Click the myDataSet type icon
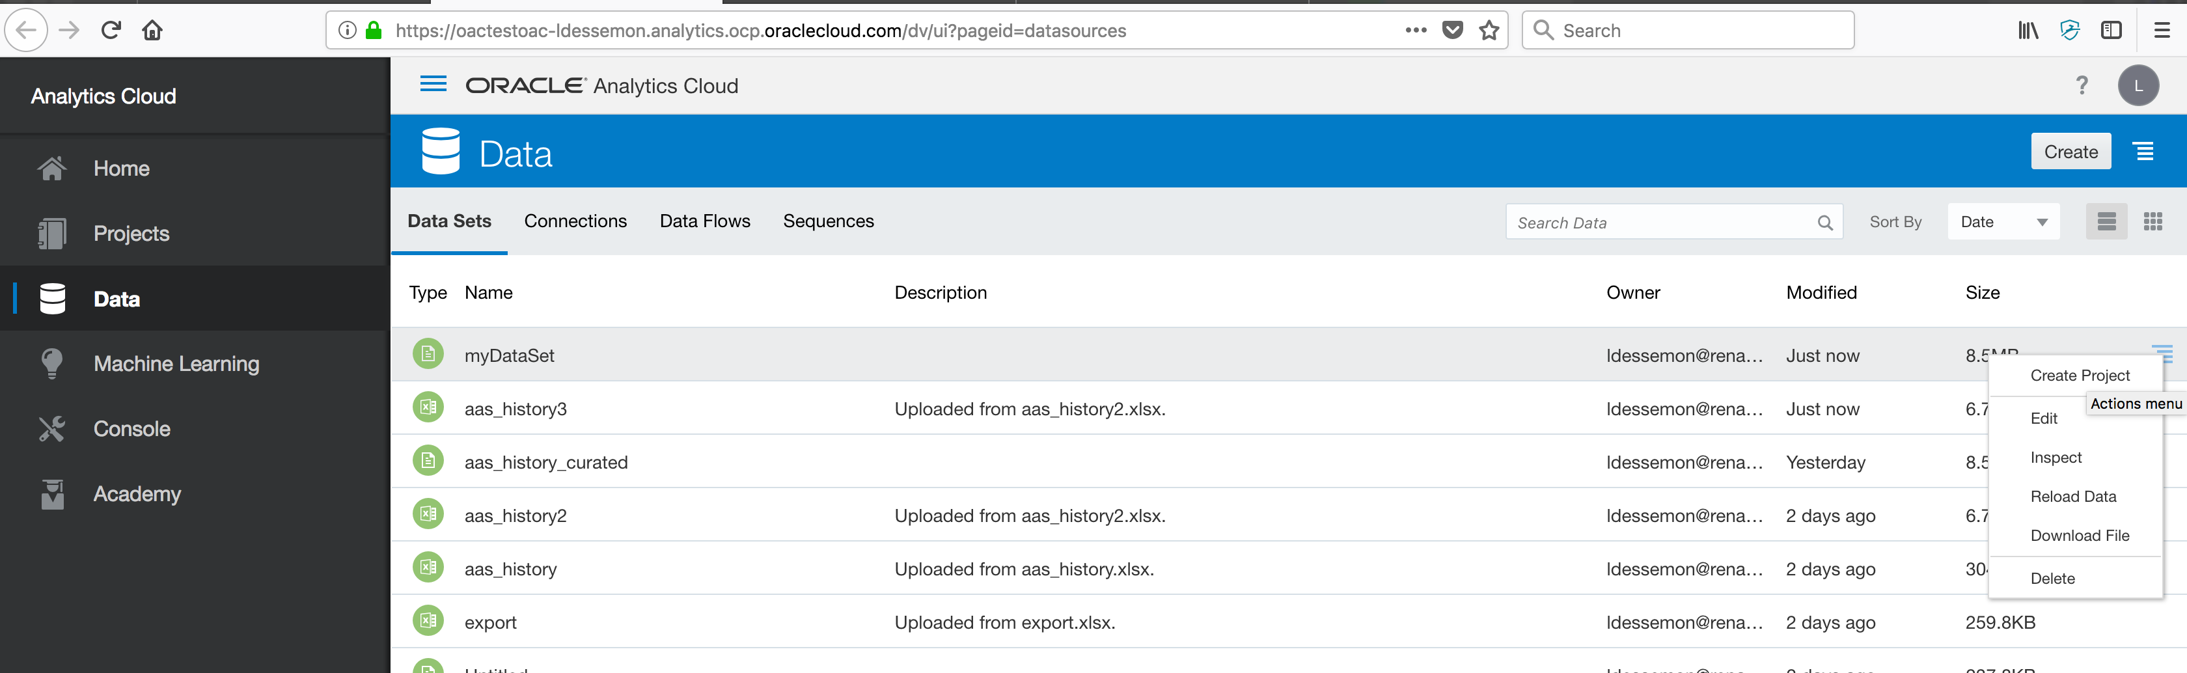Viewport: 2187px width, 673px height. tap(428, 354)
